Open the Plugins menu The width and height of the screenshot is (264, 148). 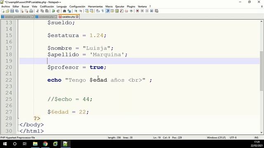[131, 7]
